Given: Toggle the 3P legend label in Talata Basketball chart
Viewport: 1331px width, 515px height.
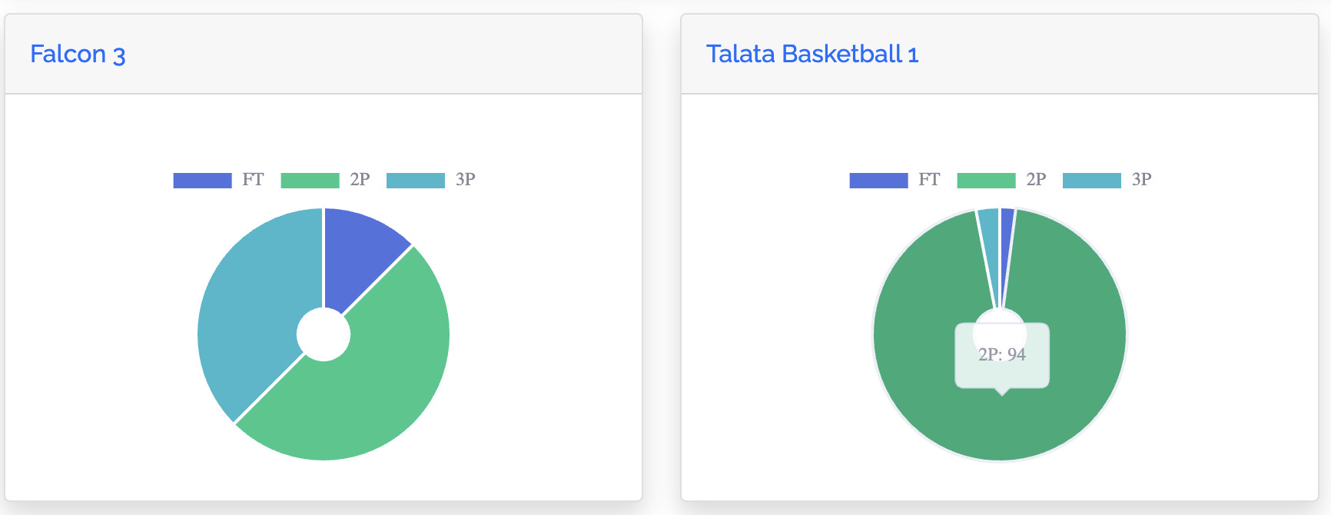Looking at the screenshot, I should [1142, 180].
